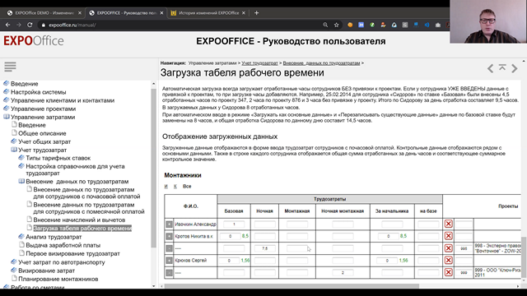Open Выдача заработной платы page
Image resolution: width=527 pixels, height=296 pixels.
63,245
